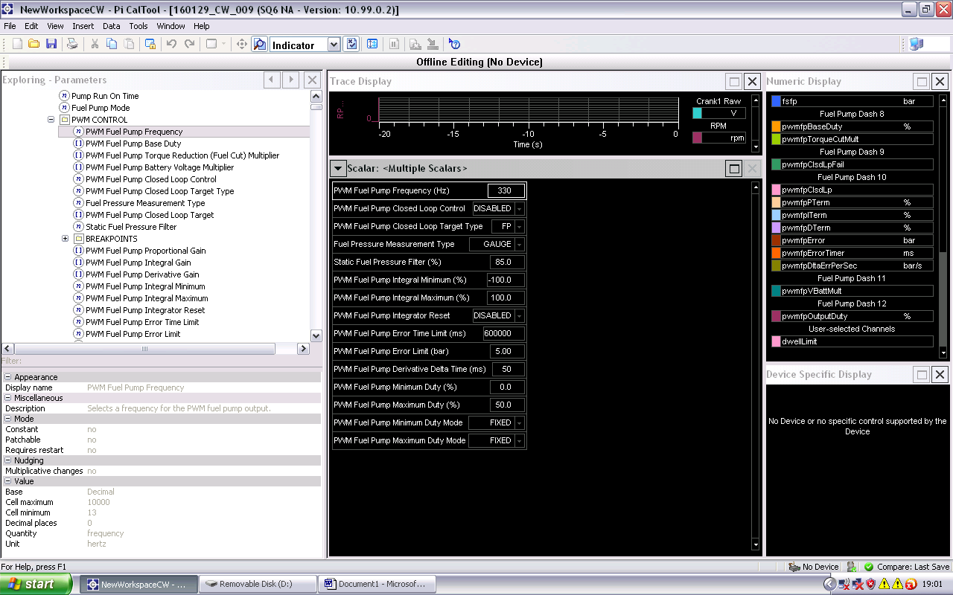953x595 pixels.
Task: Click the Windows Start button
Action: click(36, 584)
